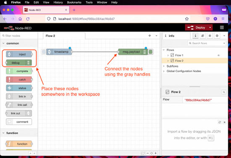Collapse the Flows tree section
Image resolution: width=231 pixels, height=158 pixels.
pyautogui.click(x=164, y=50)
